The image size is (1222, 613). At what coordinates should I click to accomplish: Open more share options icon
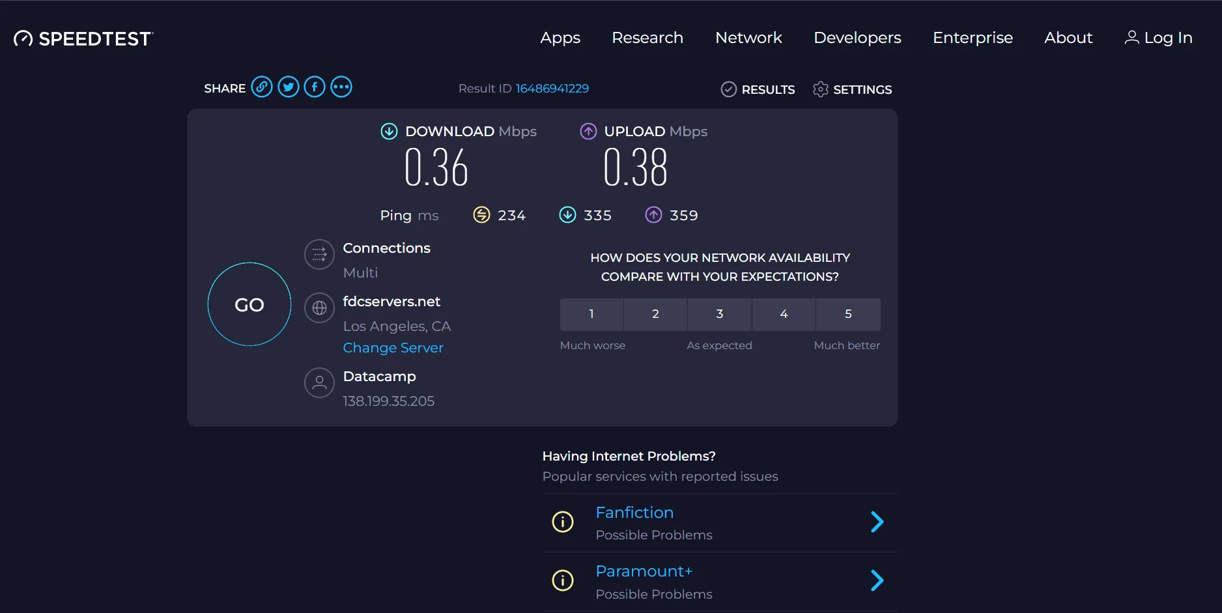[x=341, y=87]
